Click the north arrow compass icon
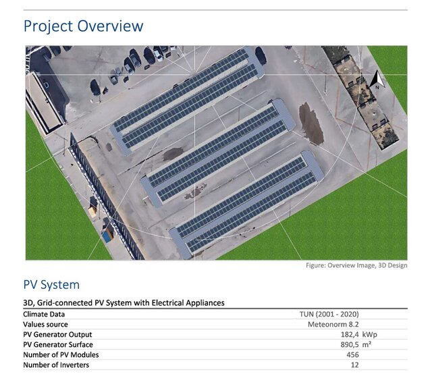 point(378,80)
